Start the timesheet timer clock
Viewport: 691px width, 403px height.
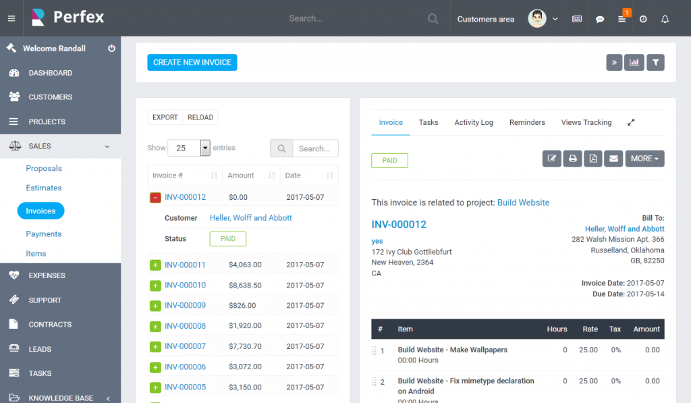[x=642, y=18]
